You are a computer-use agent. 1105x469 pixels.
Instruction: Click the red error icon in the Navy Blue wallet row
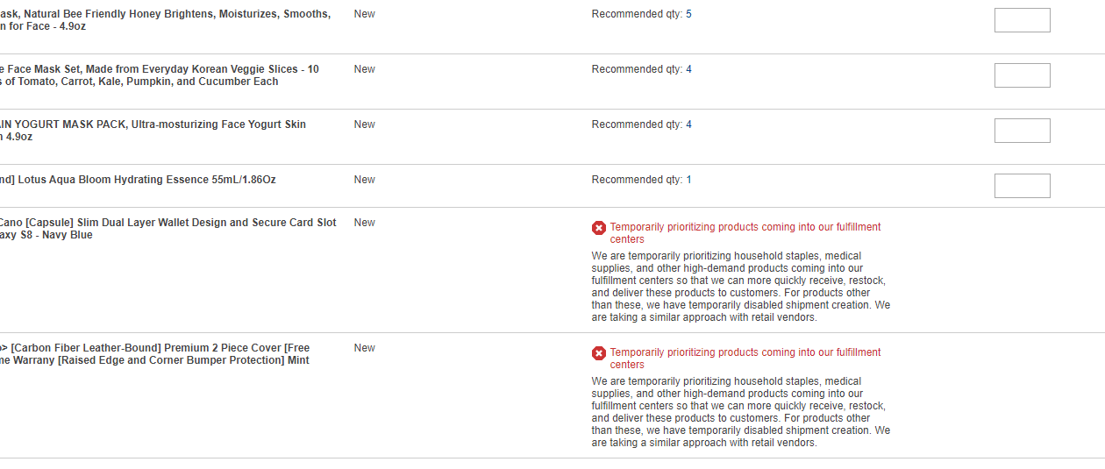[x=599, y=228]
